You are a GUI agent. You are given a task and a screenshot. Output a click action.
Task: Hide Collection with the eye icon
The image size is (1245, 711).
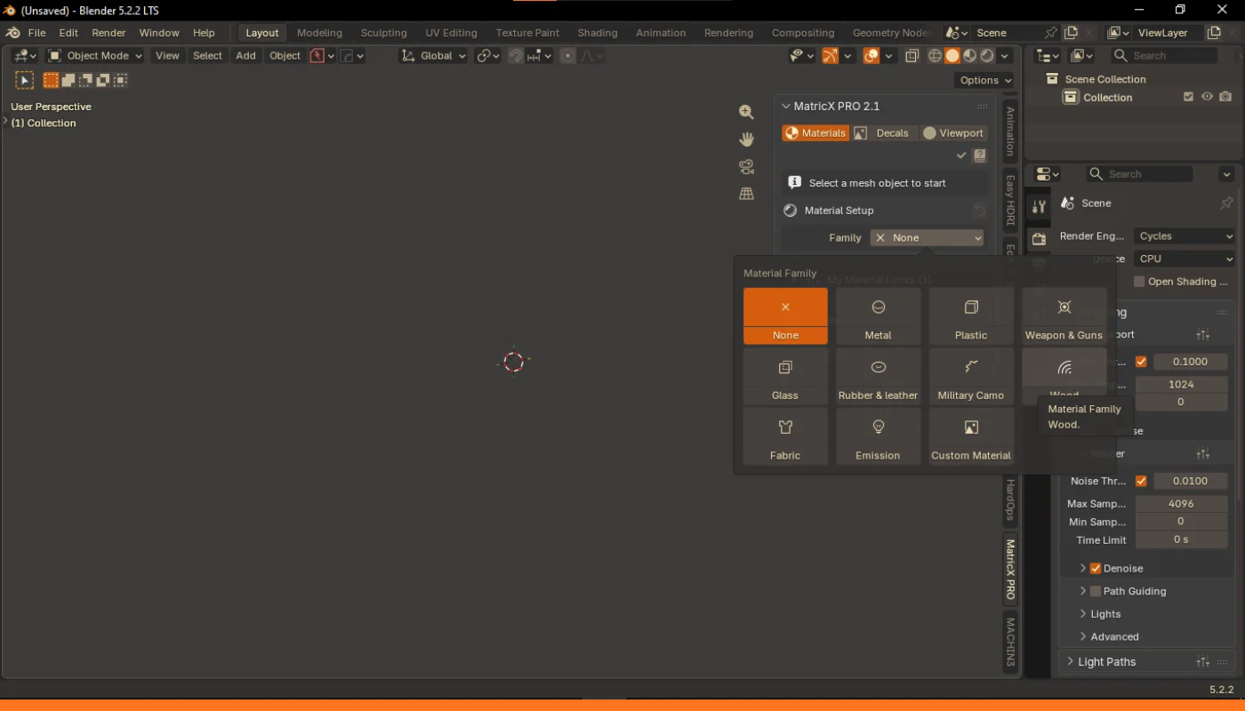pyautogui.click(x=1207, y=97)
